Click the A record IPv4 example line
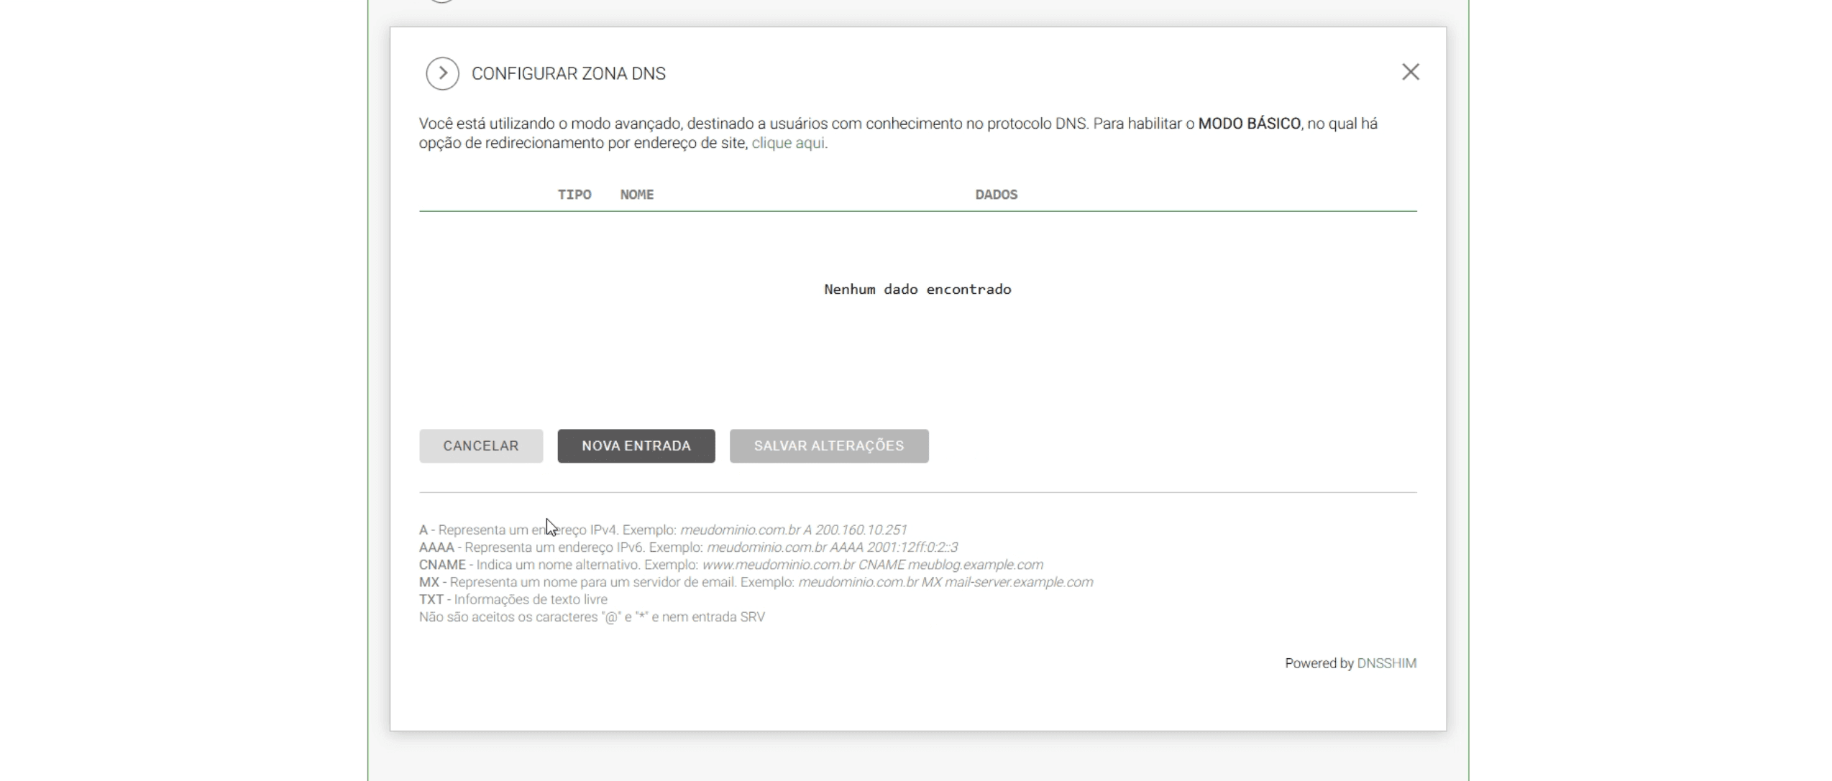Viewport: 1832px width, 781px height. coord(662,530)
